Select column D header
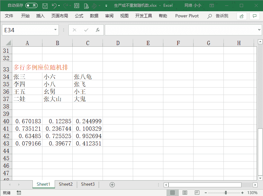 tap(118, 43)
